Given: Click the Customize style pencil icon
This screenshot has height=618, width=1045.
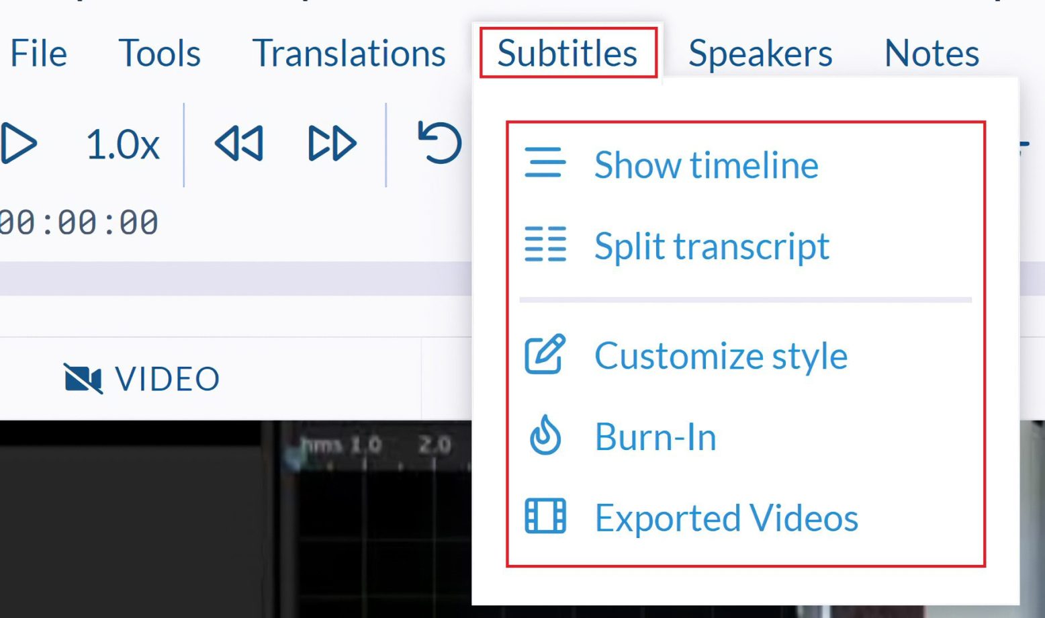Looking at the screenshot, I should pyautogui.click(x=544, y=356).
